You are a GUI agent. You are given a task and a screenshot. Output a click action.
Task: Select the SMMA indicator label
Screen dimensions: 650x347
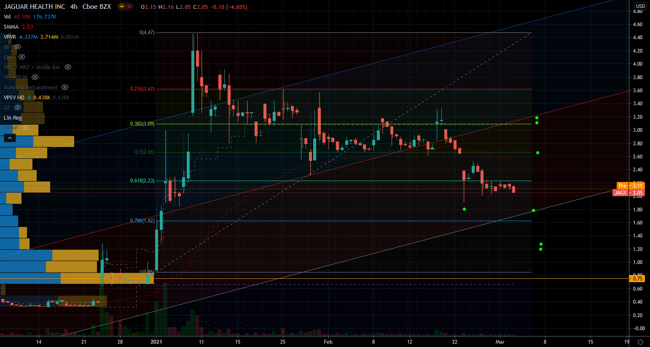click(x=11, y=27)
